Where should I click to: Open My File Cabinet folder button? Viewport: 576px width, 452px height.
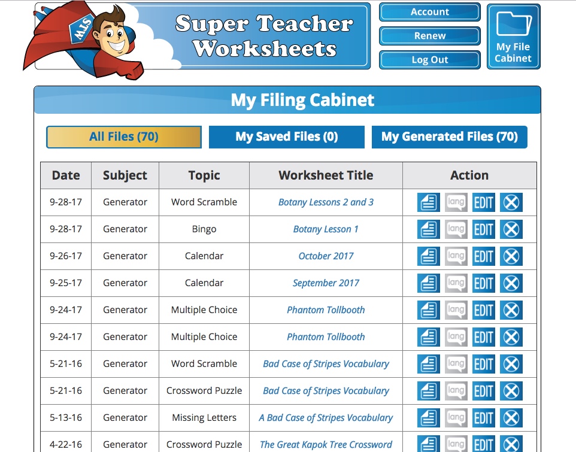513,37
